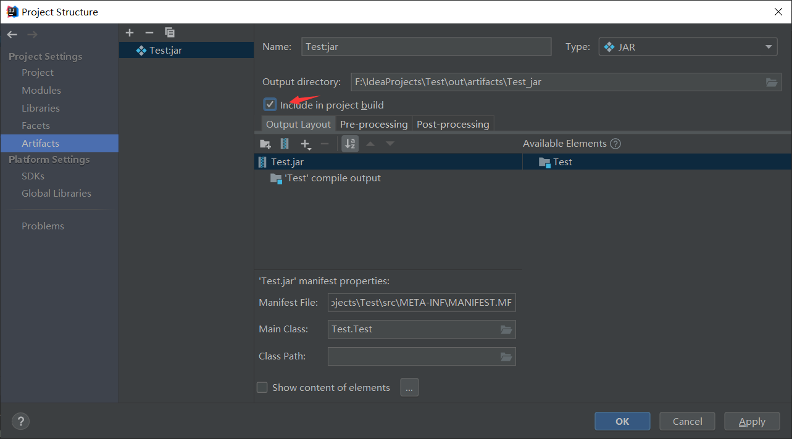Open the artifact Type JAR dropdown
792x439 pixels.
(688, 47)
